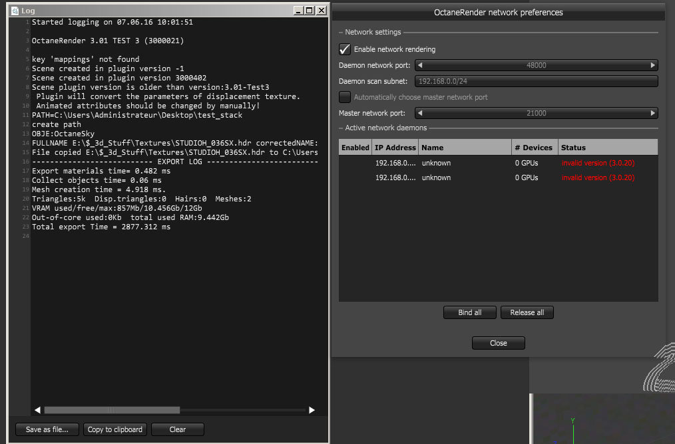The width and height of the screenshot is (675, 444).
Task: Sort daemons by the Enabled column header
Action: click(x=355, y=148)
